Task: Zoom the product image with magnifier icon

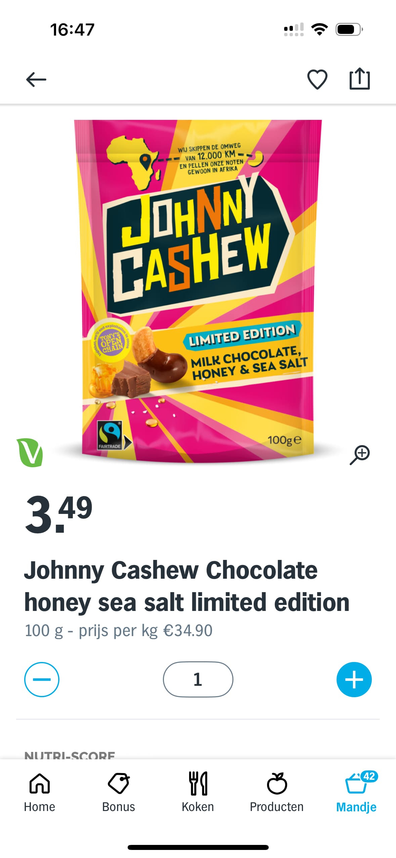Action: click(359, 455)
